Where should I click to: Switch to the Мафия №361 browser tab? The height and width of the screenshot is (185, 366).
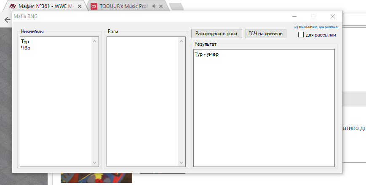click(x=45, y=6)
